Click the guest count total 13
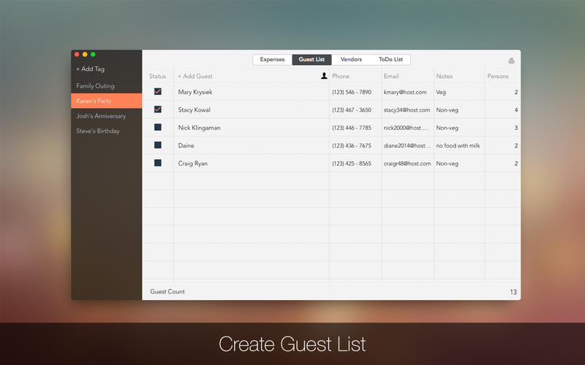This screenshot has width=585, height=365. click(513, 292)
